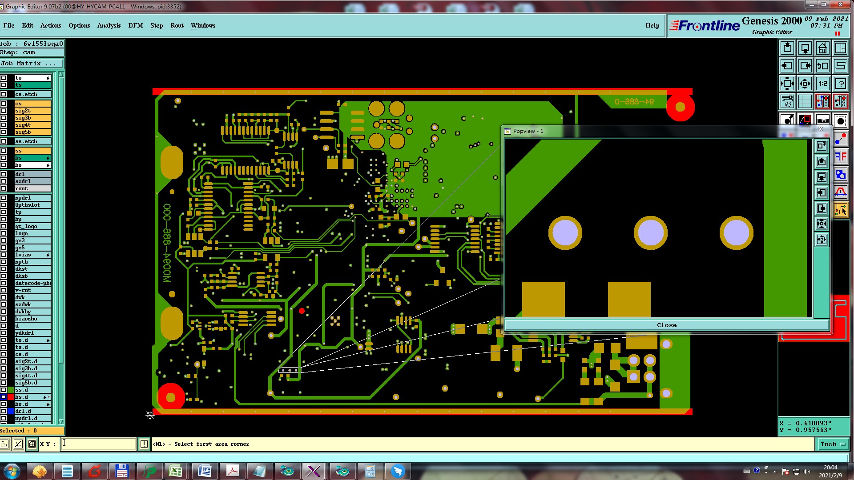Click Popview pan up icon
Image resolution: width=854 pixels, height=480 pixels.
(822, 161)
